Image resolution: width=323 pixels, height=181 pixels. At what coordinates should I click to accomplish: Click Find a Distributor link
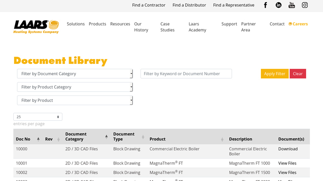coord(189,5)
